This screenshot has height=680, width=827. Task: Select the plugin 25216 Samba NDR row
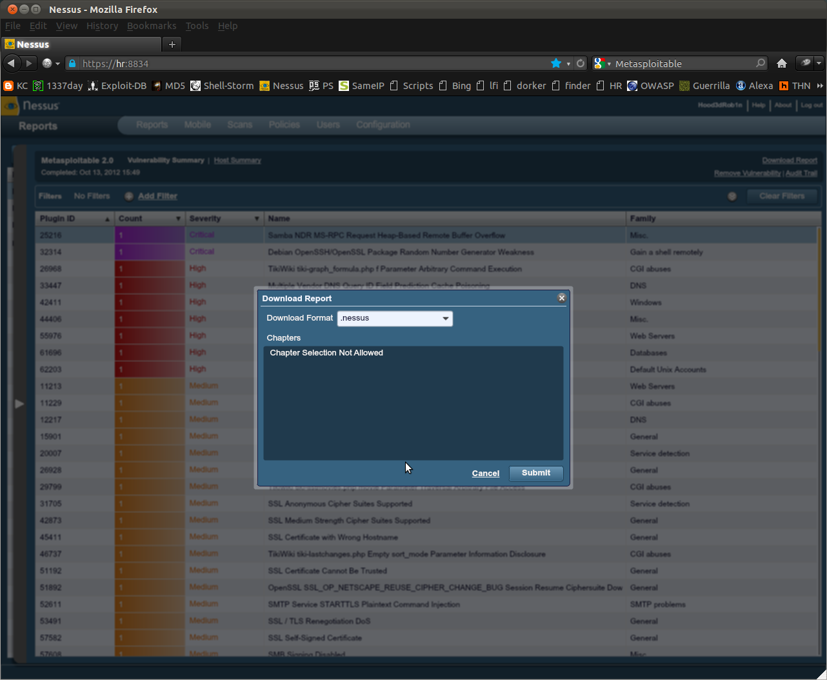point(427,235)
